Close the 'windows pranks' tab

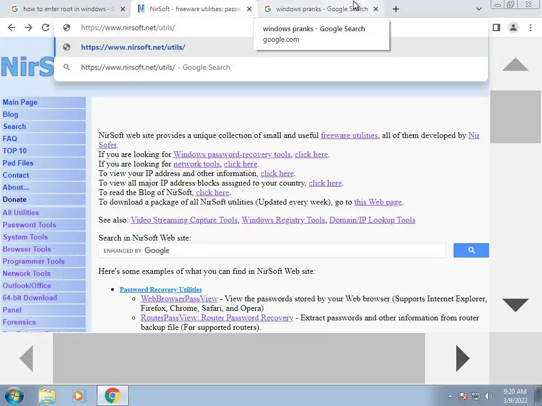pos(376,10)
